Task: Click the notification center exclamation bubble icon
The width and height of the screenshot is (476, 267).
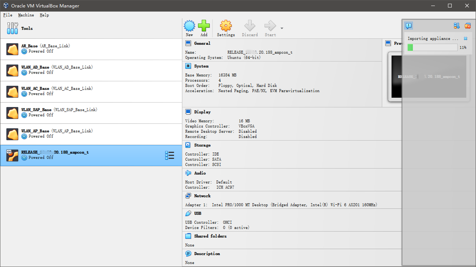Action: coord(409,26)
